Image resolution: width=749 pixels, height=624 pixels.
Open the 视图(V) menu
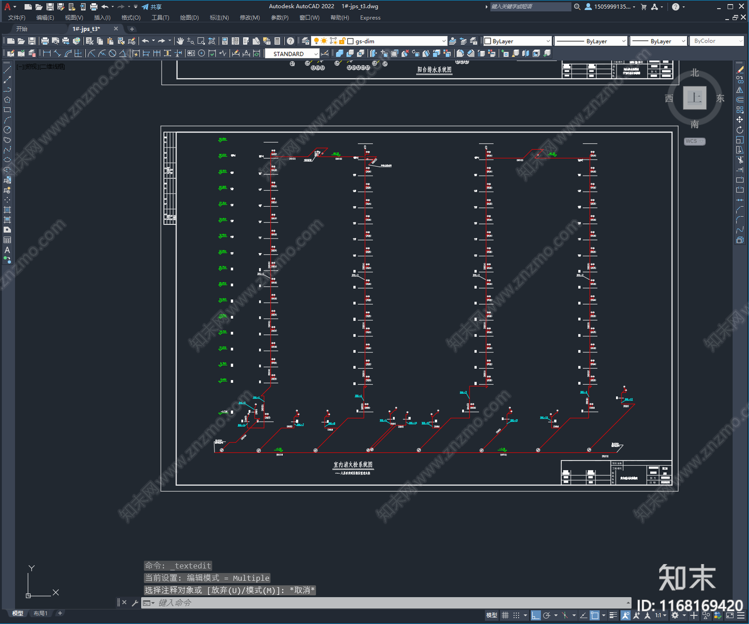pos(74,18)
